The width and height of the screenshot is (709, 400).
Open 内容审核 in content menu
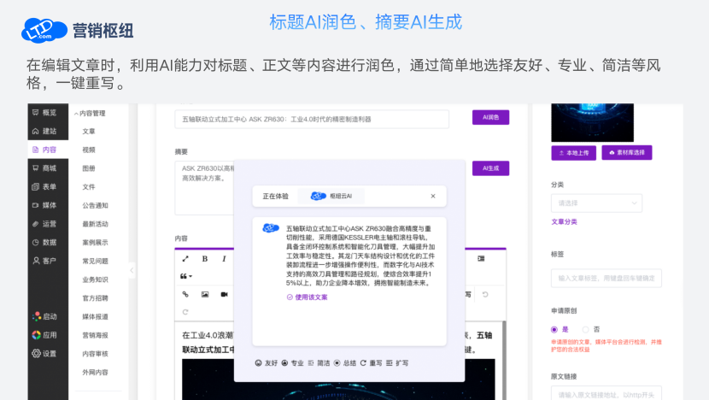(95, 354)
